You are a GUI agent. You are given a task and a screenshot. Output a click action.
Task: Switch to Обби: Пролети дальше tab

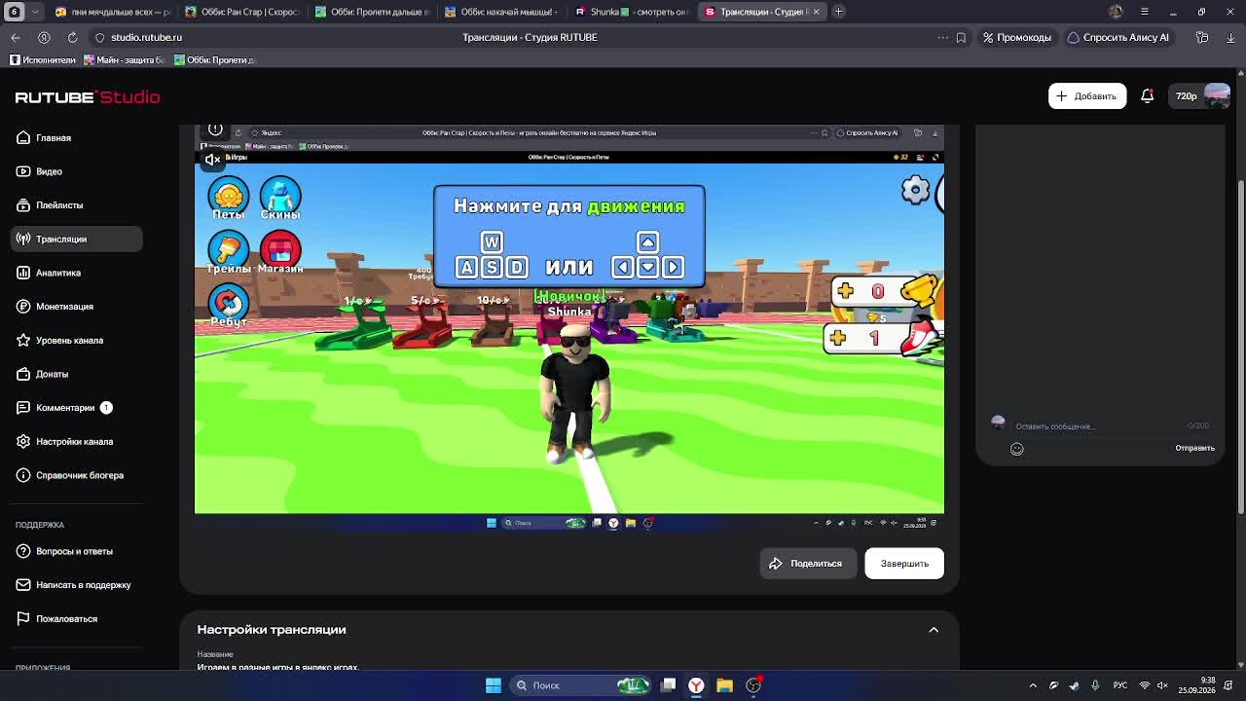(374, 12)
